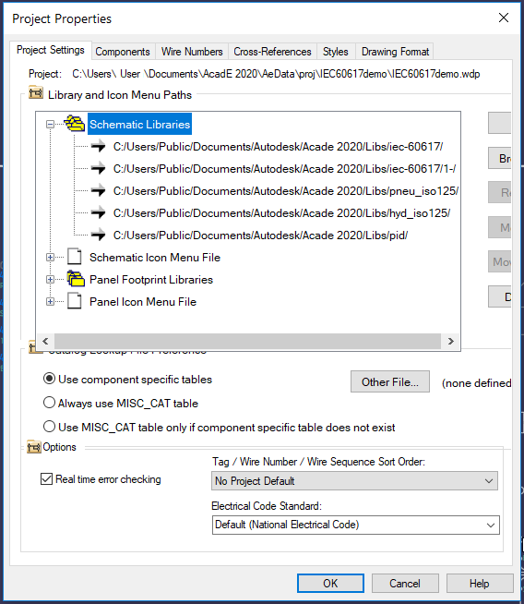Open the Electrical Code Standard dropdown
Viewport: 524px width, 604px height.
(356, 525)
